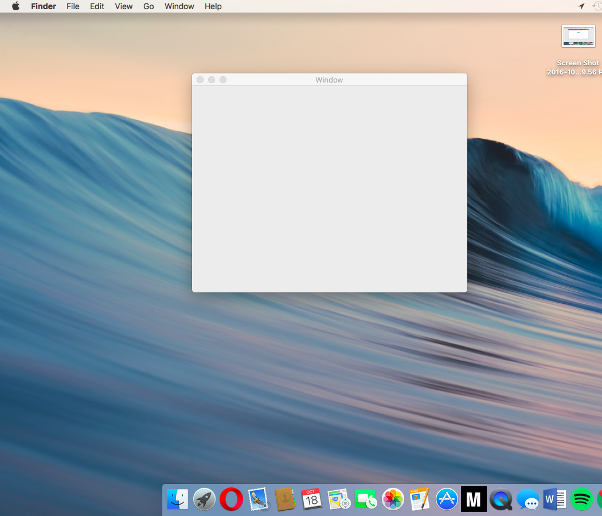Open the Mail stamp icon in dock
This screenshot has width=602, height=516.
click(x=259, y=499)
